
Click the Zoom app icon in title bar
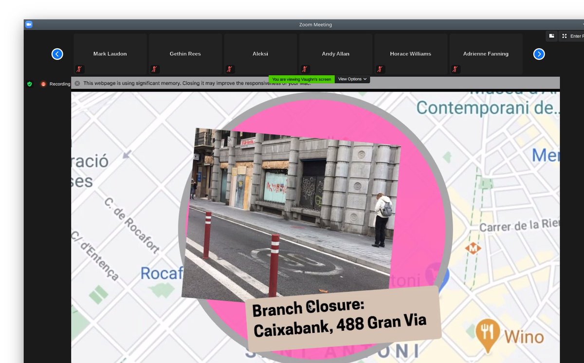pos(29,24)
